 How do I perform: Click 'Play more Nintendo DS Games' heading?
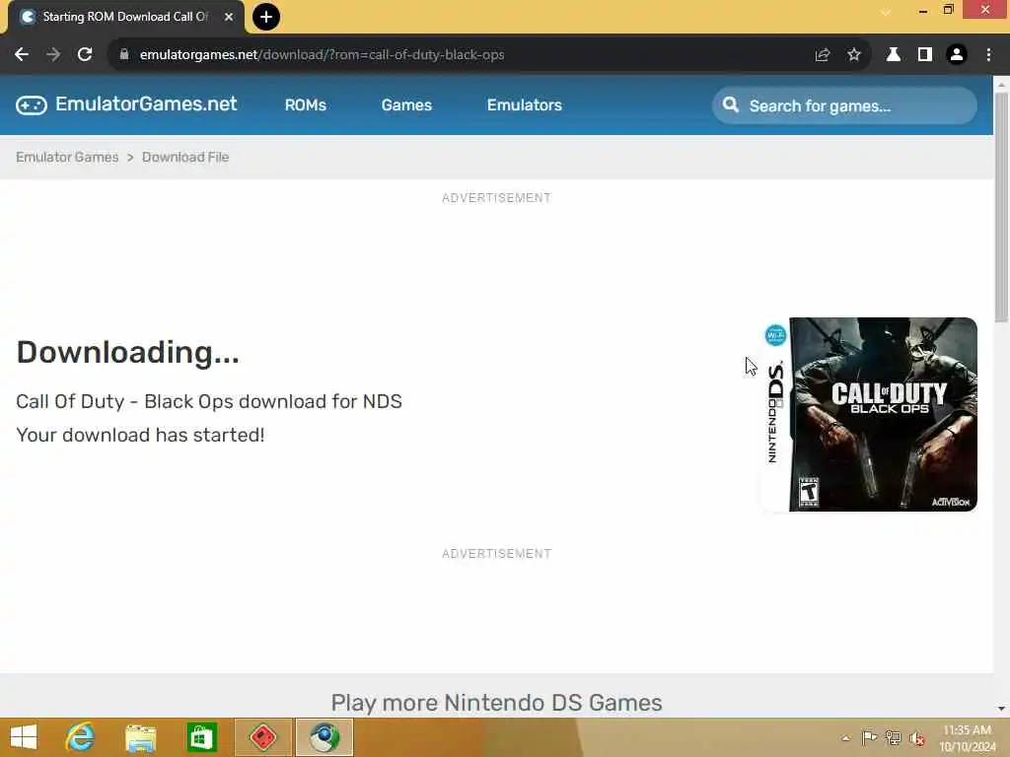coord(497,703)
